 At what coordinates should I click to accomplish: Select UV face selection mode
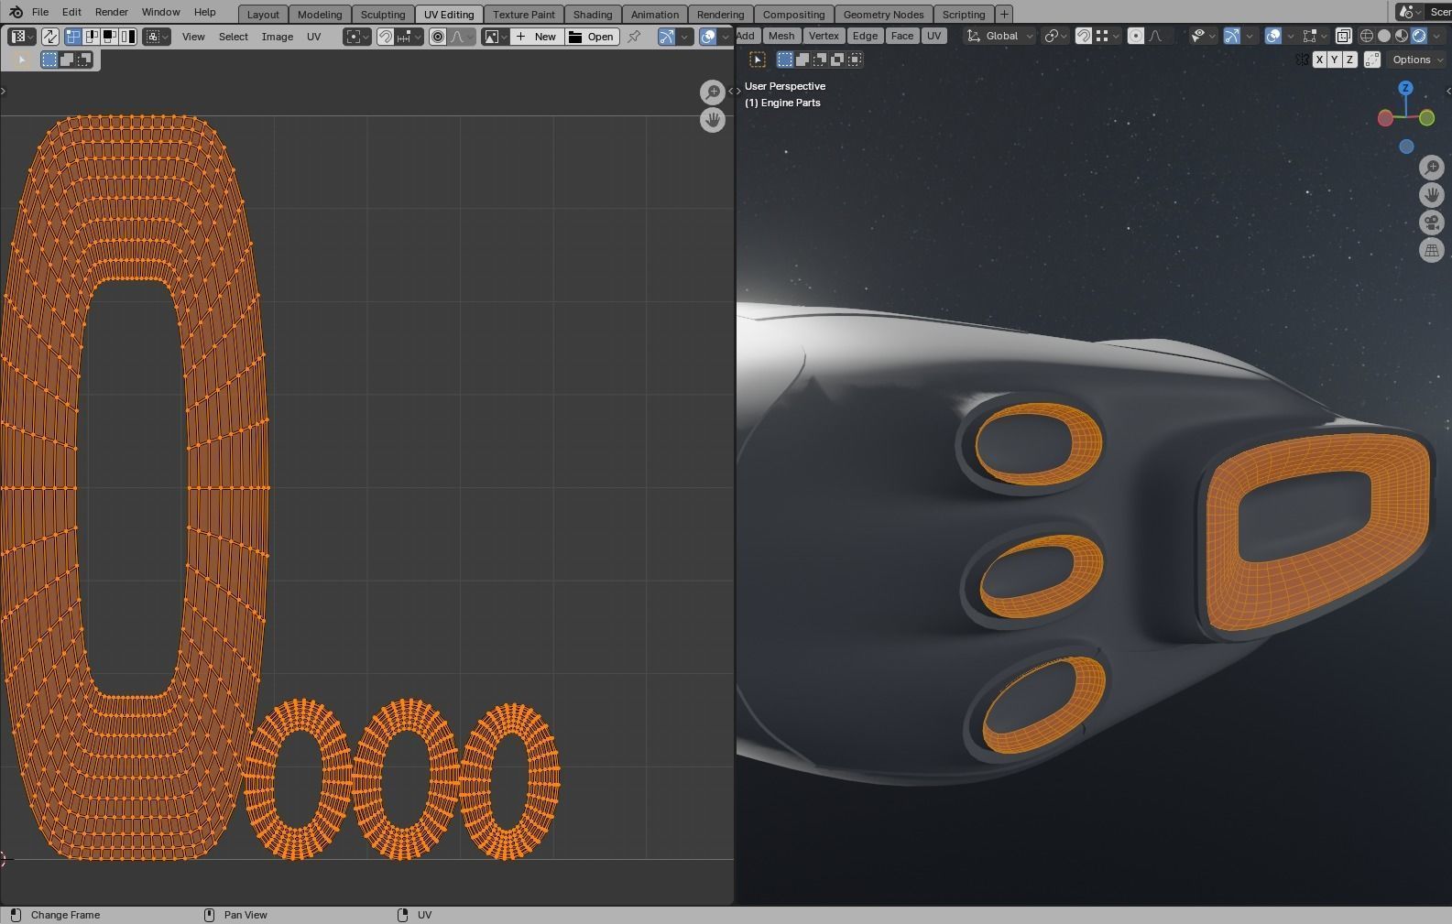[x=109, y=37]
